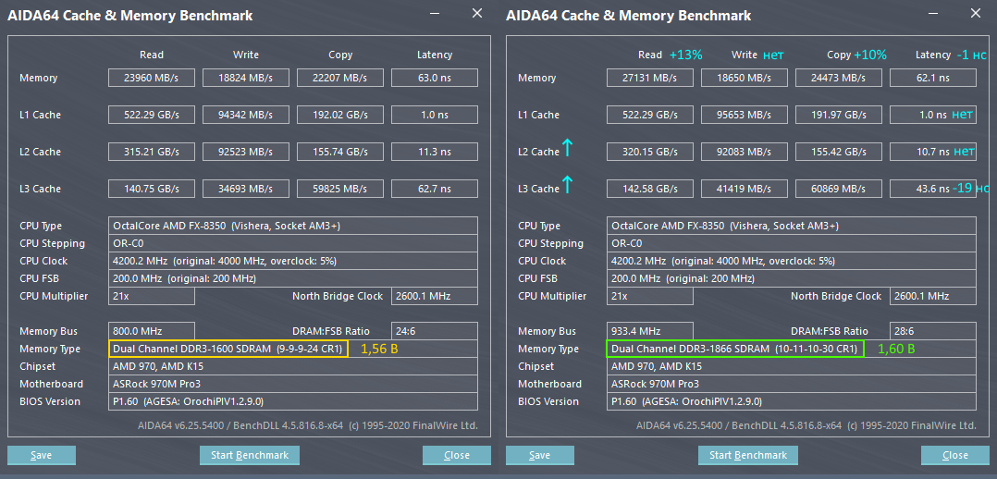Select the 27131 MB/s memory read value
This screenshot has width=997, height=479.
pos(650,78)
